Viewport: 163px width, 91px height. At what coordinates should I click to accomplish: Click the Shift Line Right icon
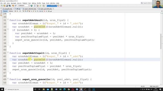42,11
